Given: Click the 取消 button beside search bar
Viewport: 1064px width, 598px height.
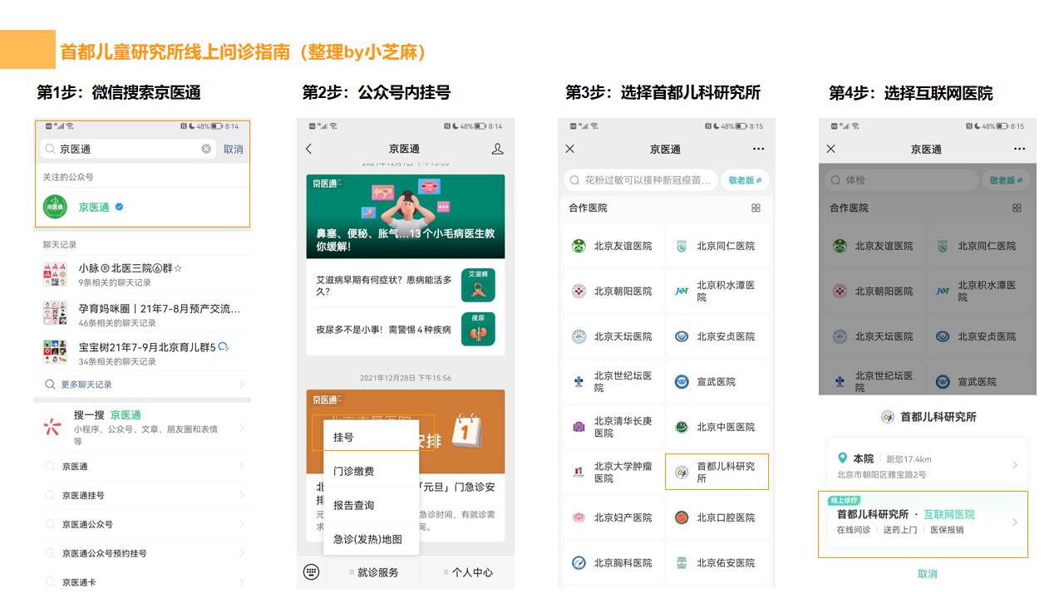Looking at the screenshot, I should coord(234,150).
